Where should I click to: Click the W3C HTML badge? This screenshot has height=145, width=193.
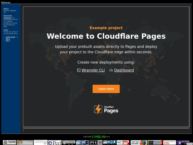tap(123, 142)
